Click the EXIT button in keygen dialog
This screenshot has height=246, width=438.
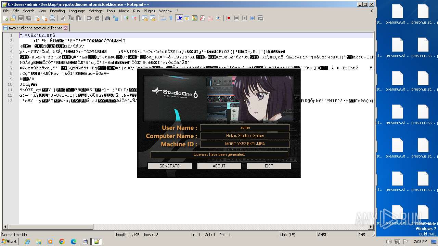pos(269,166)
